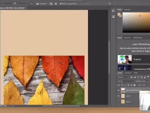The image size is (150, 113).
Task: Click the crop height input field
Action: click(22, 3)
